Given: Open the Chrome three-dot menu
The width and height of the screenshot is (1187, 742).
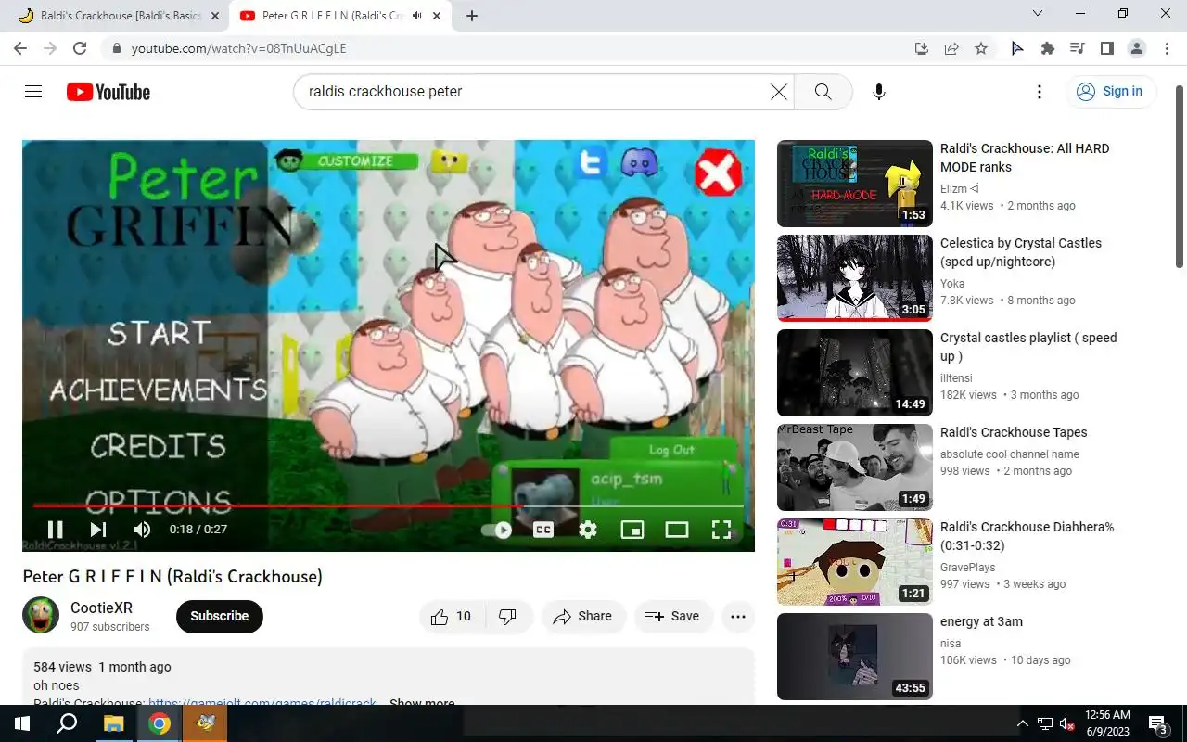Looking at the screenshot, I should 1166,48.
